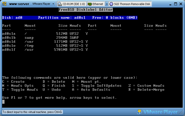Viewport: 185px width, 116px height.
Task: Click the CD-ROM drive icon
Action: [x=60, y=4]
